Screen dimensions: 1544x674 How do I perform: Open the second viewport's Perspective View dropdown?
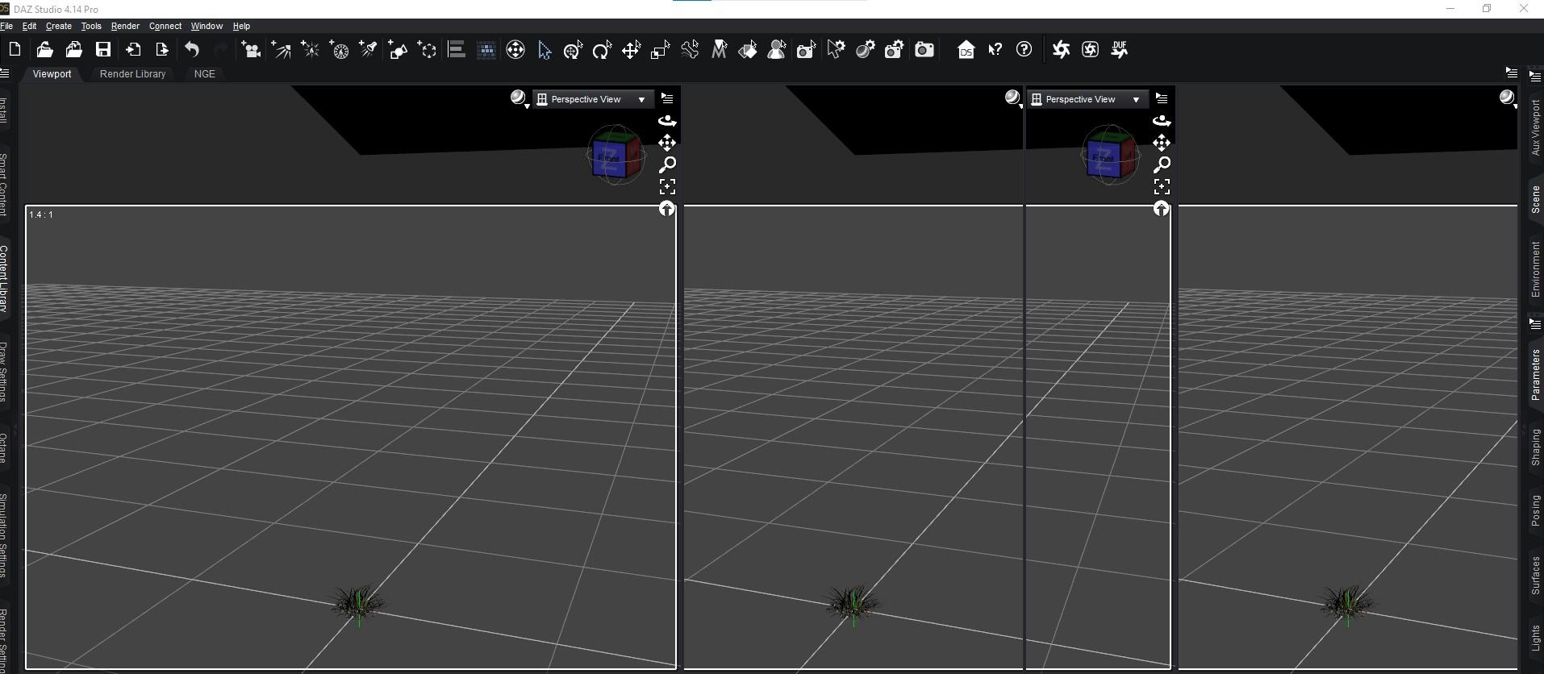point(1087,99)
